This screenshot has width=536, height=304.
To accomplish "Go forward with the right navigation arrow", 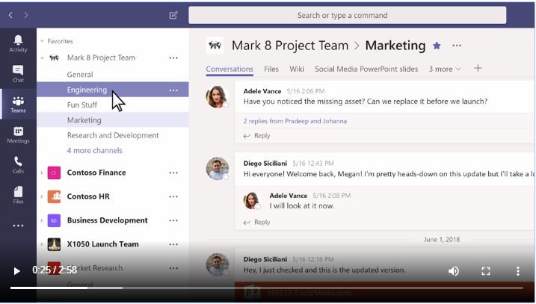I will click(x=26, y=15).
